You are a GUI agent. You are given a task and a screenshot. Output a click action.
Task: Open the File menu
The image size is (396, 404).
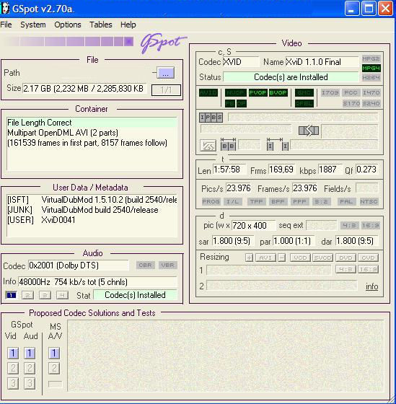(6, 25)
